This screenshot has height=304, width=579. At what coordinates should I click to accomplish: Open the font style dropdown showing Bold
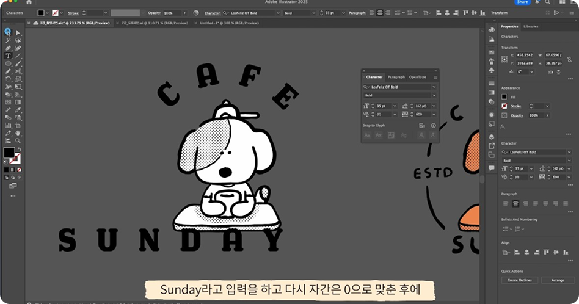point(434,95)
